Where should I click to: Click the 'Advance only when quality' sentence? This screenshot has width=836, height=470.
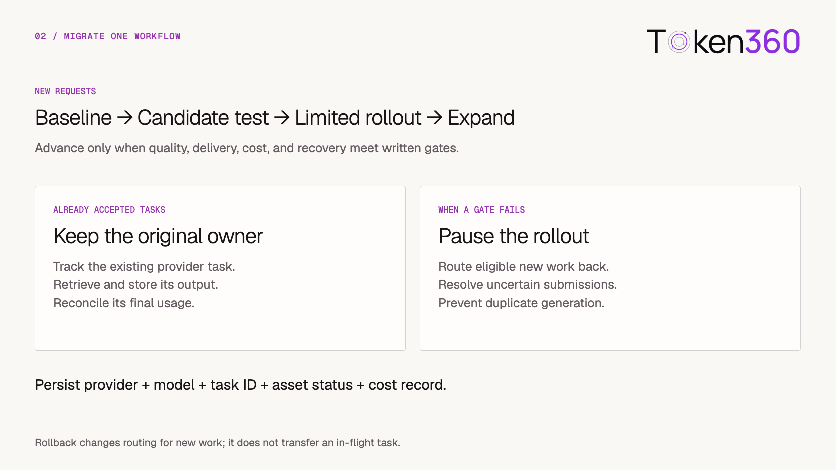[247, 148]
